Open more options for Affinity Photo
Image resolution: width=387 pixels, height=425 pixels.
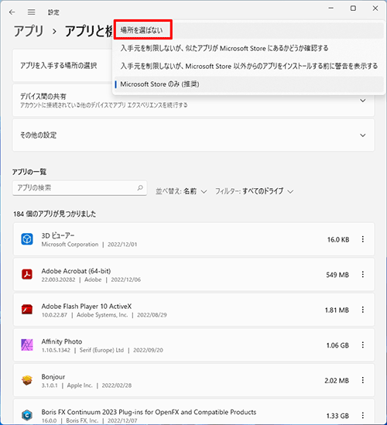click(x=362, y=344)
